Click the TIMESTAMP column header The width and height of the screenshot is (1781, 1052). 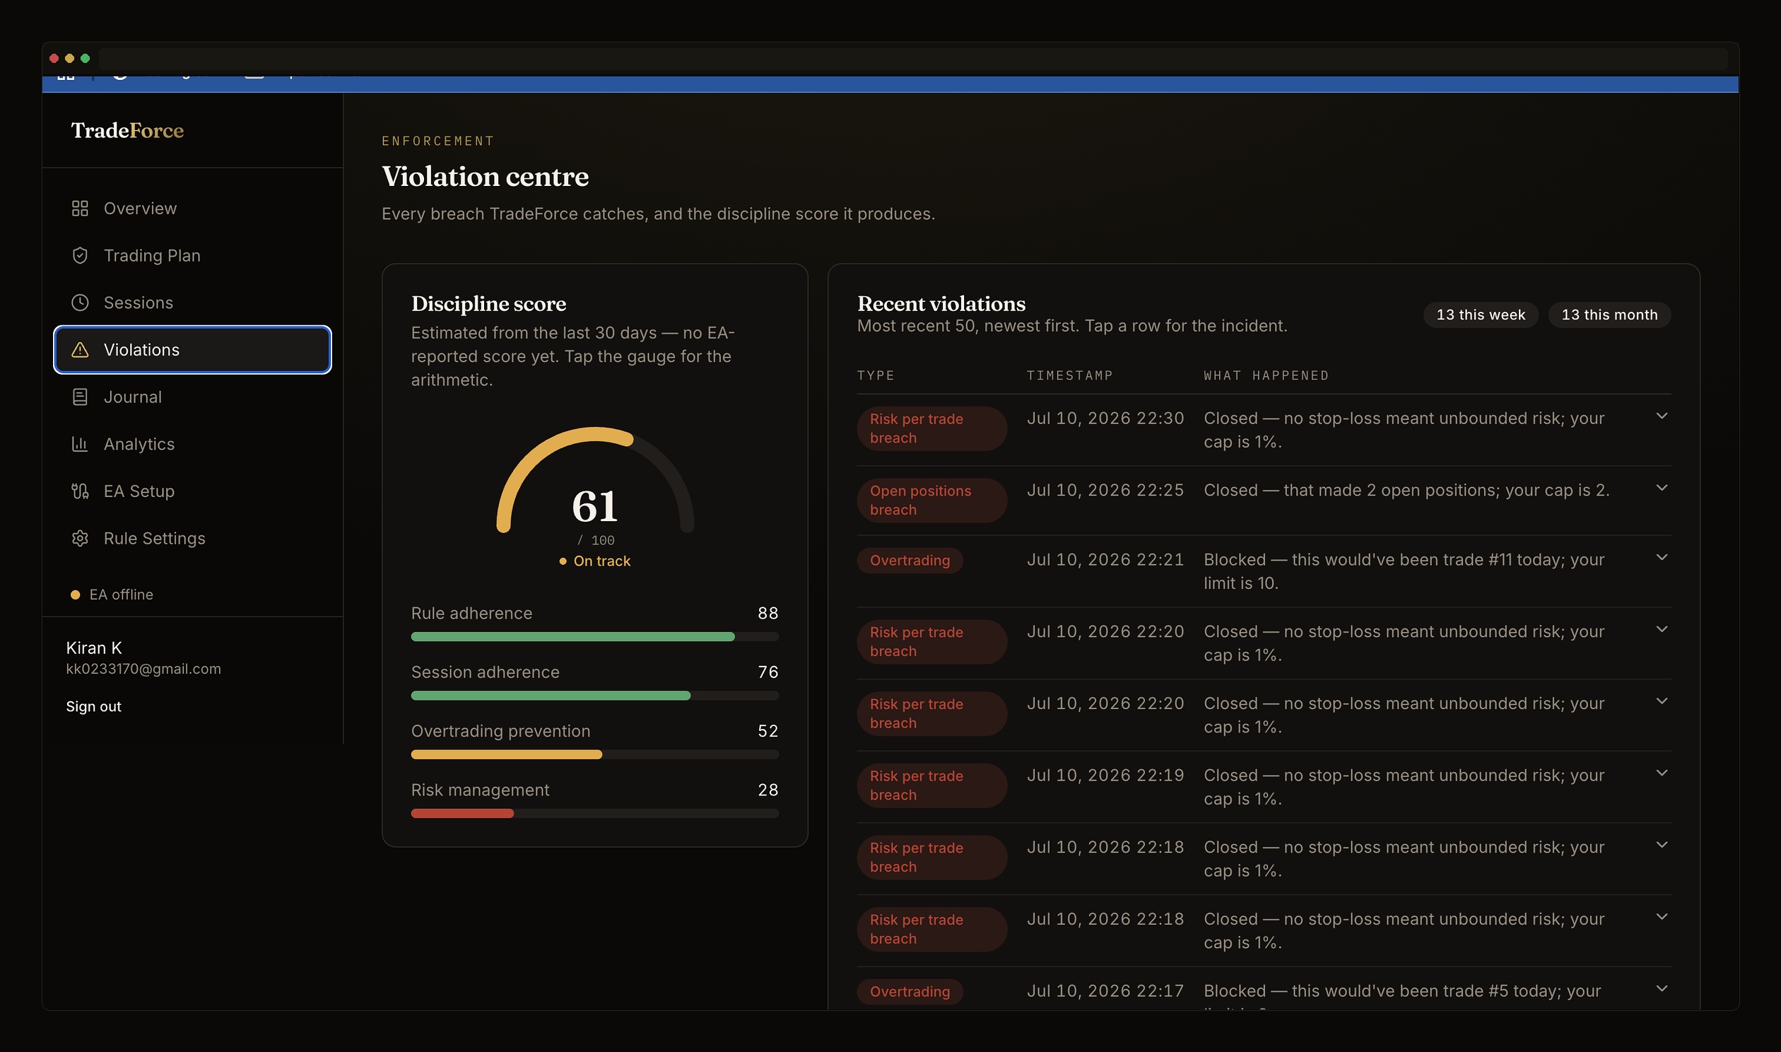point(1070,375)
